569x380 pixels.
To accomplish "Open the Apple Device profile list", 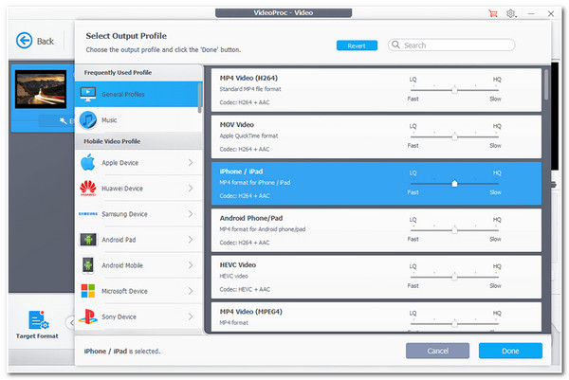I will [138, 162].
